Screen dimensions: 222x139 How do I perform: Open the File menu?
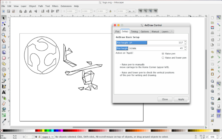point(3,6)
